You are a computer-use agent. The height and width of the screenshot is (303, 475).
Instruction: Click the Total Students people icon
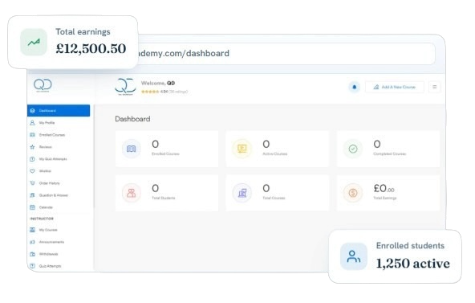coord(131,193)
